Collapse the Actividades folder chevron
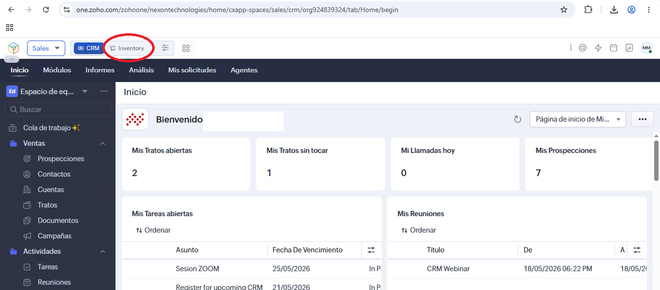This screenshot has height=290, width=660. [x=102, y=251]
